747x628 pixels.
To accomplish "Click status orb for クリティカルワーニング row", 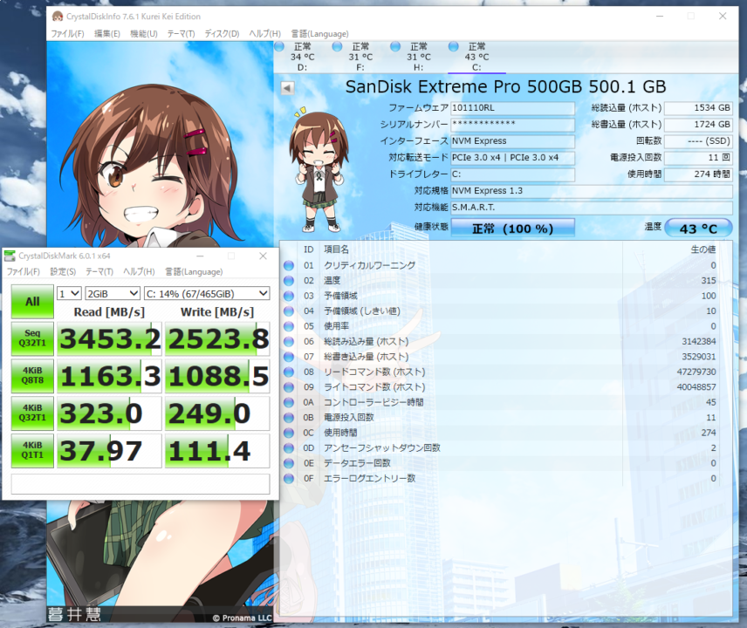I will [x=289, y=265].
